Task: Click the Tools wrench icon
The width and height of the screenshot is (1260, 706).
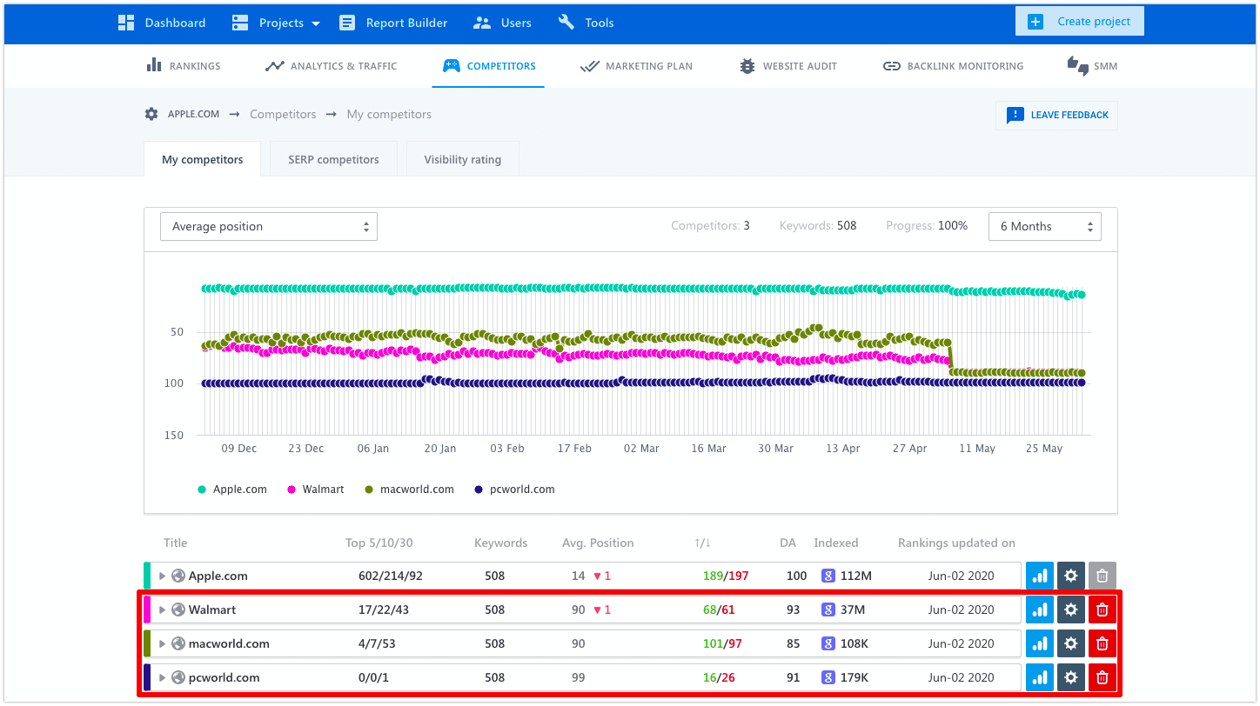Action: pyautogui.click(x=566, y=23)
